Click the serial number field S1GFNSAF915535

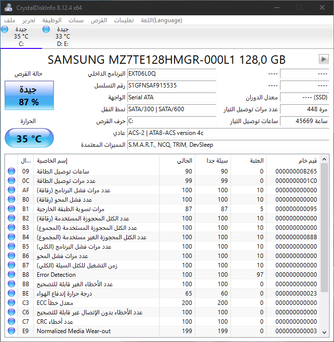pyautogui.click(x=171, y=85)
